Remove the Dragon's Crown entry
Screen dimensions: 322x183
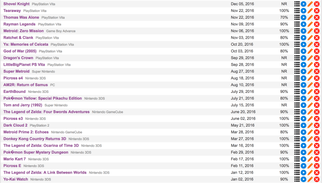coord(317,58)
